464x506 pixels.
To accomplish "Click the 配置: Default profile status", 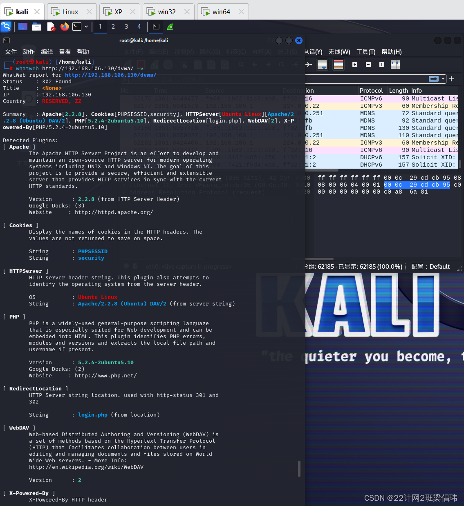I will 430,267.
